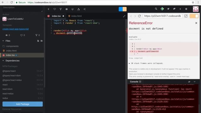Viewport: 201px width, 113px height.
Task: Open the browser three-dot menu
Action: point(198,2)
